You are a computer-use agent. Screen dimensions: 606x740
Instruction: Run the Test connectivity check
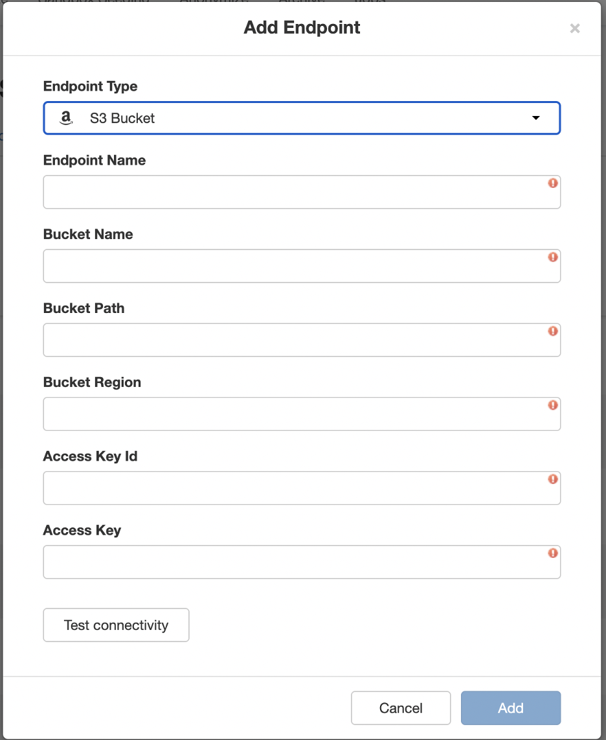point(116,625)
